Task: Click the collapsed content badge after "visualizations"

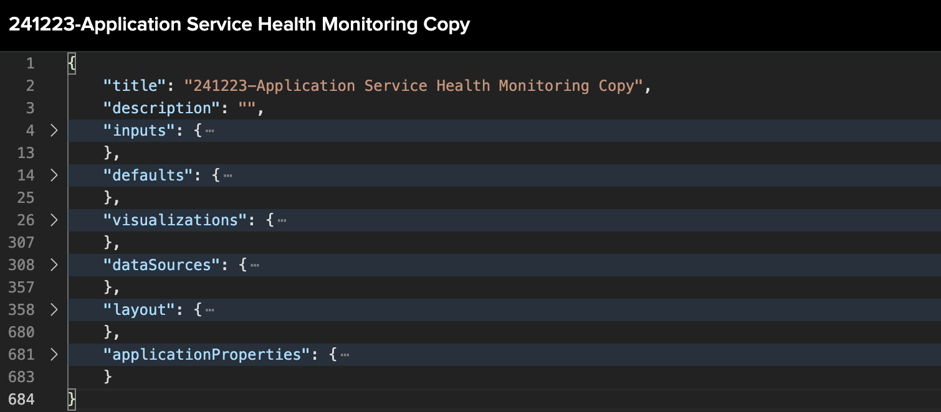Action: click(x=282, y=220)
